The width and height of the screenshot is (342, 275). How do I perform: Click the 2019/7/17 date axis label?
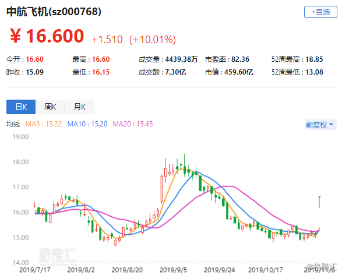[35, 270]
